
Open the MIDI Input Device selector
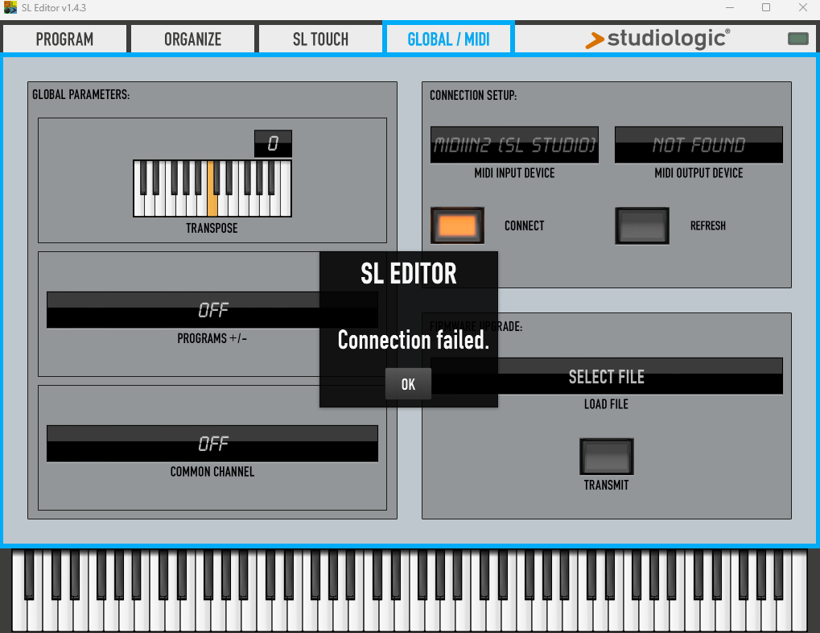514,145
